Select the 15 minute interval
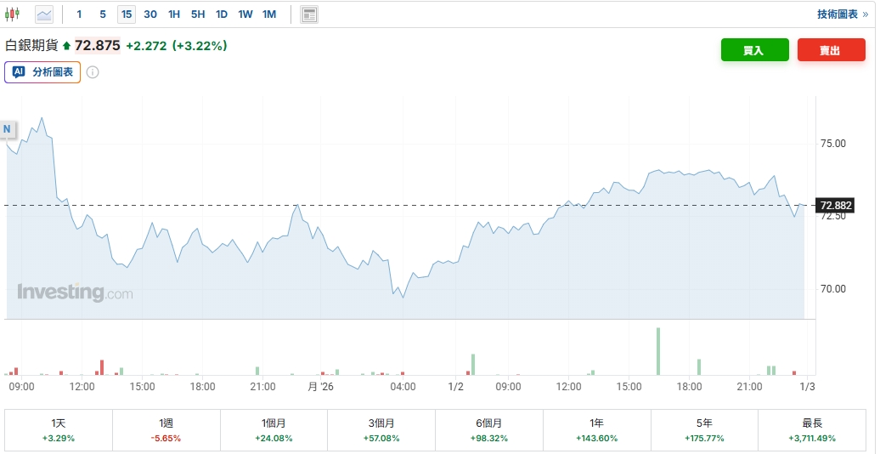The width and height of the screenshot is (880, 454). [126, 14]
